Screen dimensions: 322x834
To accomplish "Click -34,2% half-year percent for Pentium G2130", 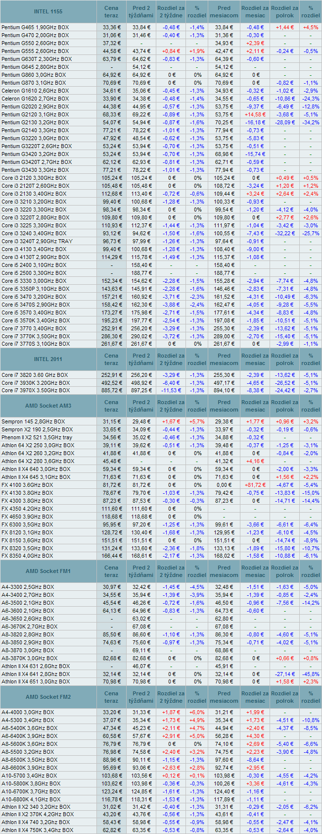I will coord(311,122).
